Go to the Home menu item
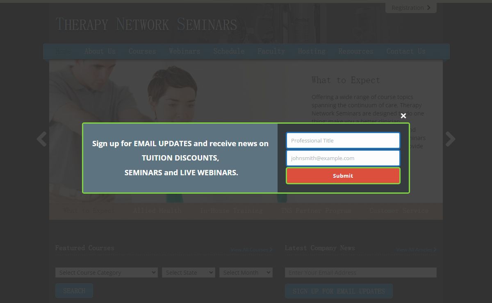This screenshot has width=492, height=303. point(64,51)
